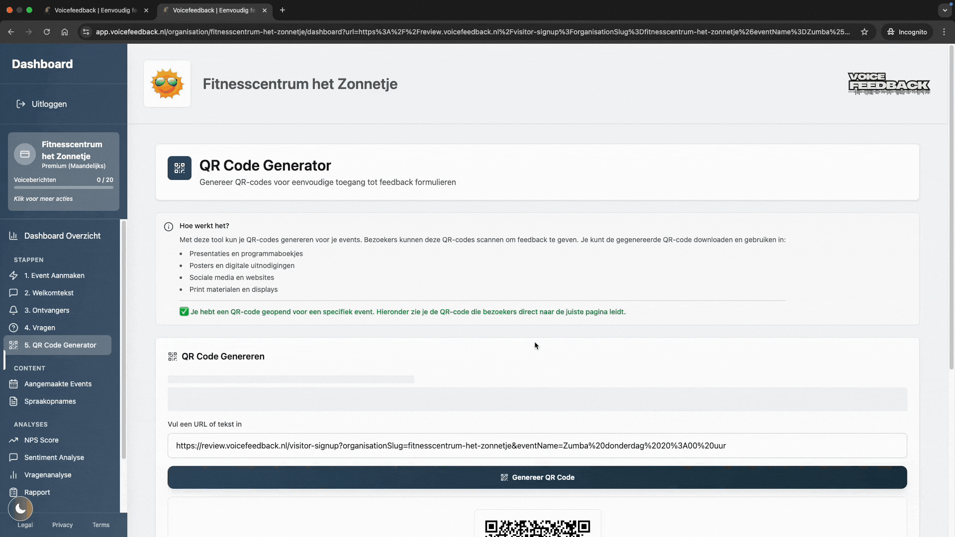Click the sun logo of Fitnesscentrum het Zonnetje

[167, 84]
